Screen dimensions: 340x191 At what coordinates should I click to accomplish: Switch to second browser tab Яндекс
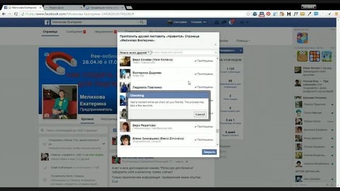coord(63,7)
